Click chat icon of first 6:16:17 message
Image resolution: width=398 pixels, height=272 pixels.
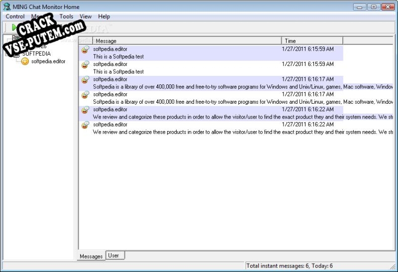(85, 80)
